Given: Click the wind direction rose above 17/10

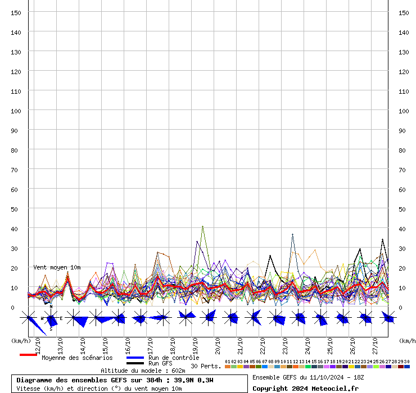Looking at the screenshot, I should point(141,318).
